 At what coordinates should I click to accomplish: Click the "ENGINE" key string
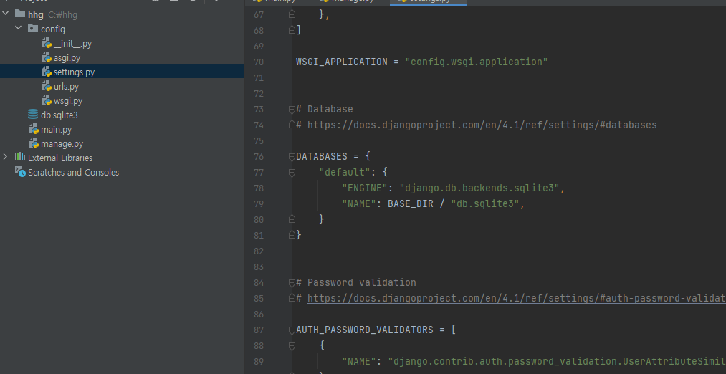(x=365, y=188)
